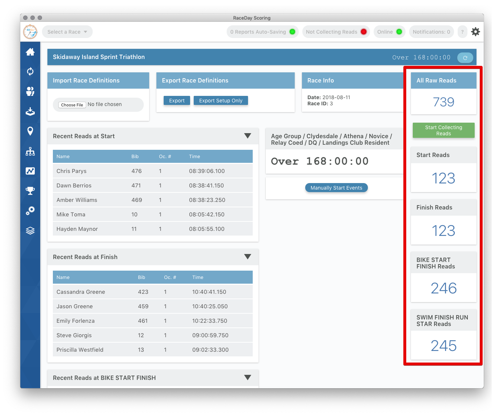Screen dimensions: 504x415
Task: Select the sync/refresh icon in the sidebar
Action: 30,72
